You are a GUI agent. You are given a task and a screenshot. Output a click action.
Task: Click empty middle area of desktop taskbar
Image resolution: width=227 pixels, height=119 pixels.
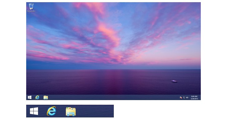(x=113, y=97)
